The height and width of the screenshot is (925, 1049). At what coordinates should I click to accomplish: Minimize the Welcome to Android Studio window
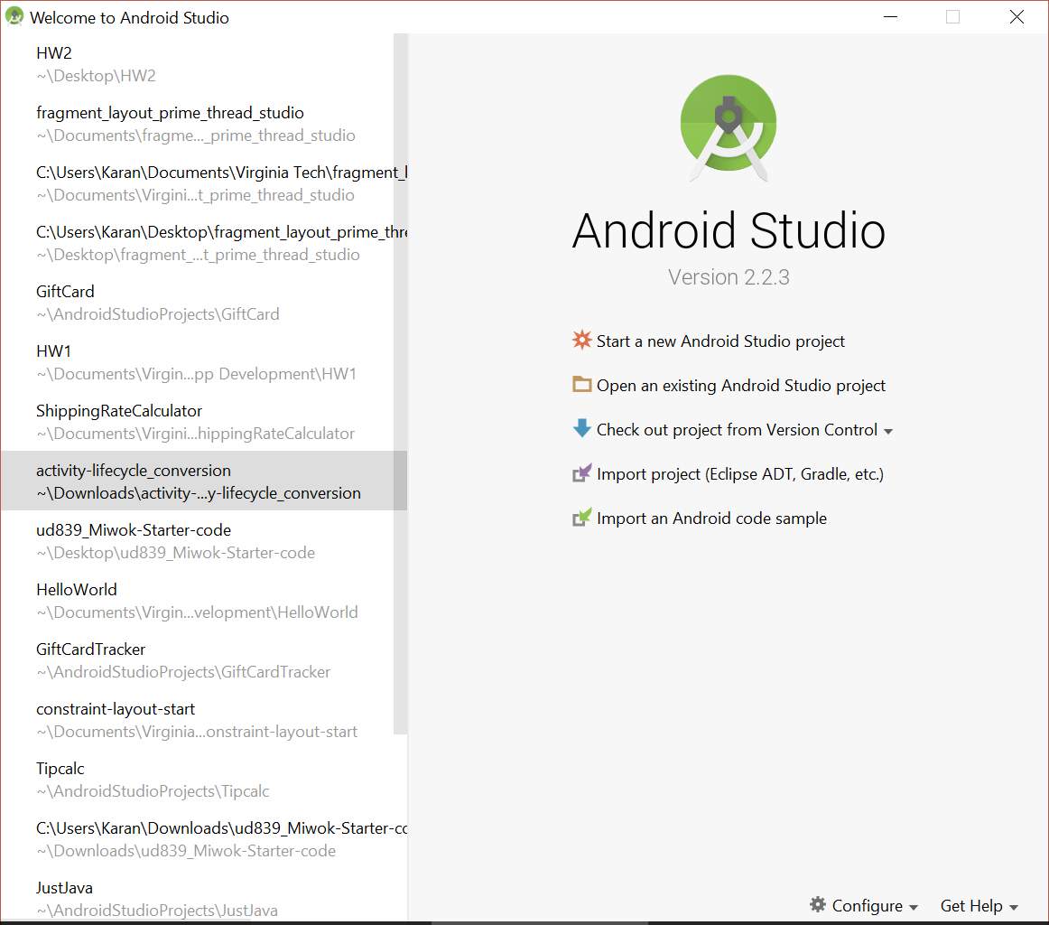point(890,17)
